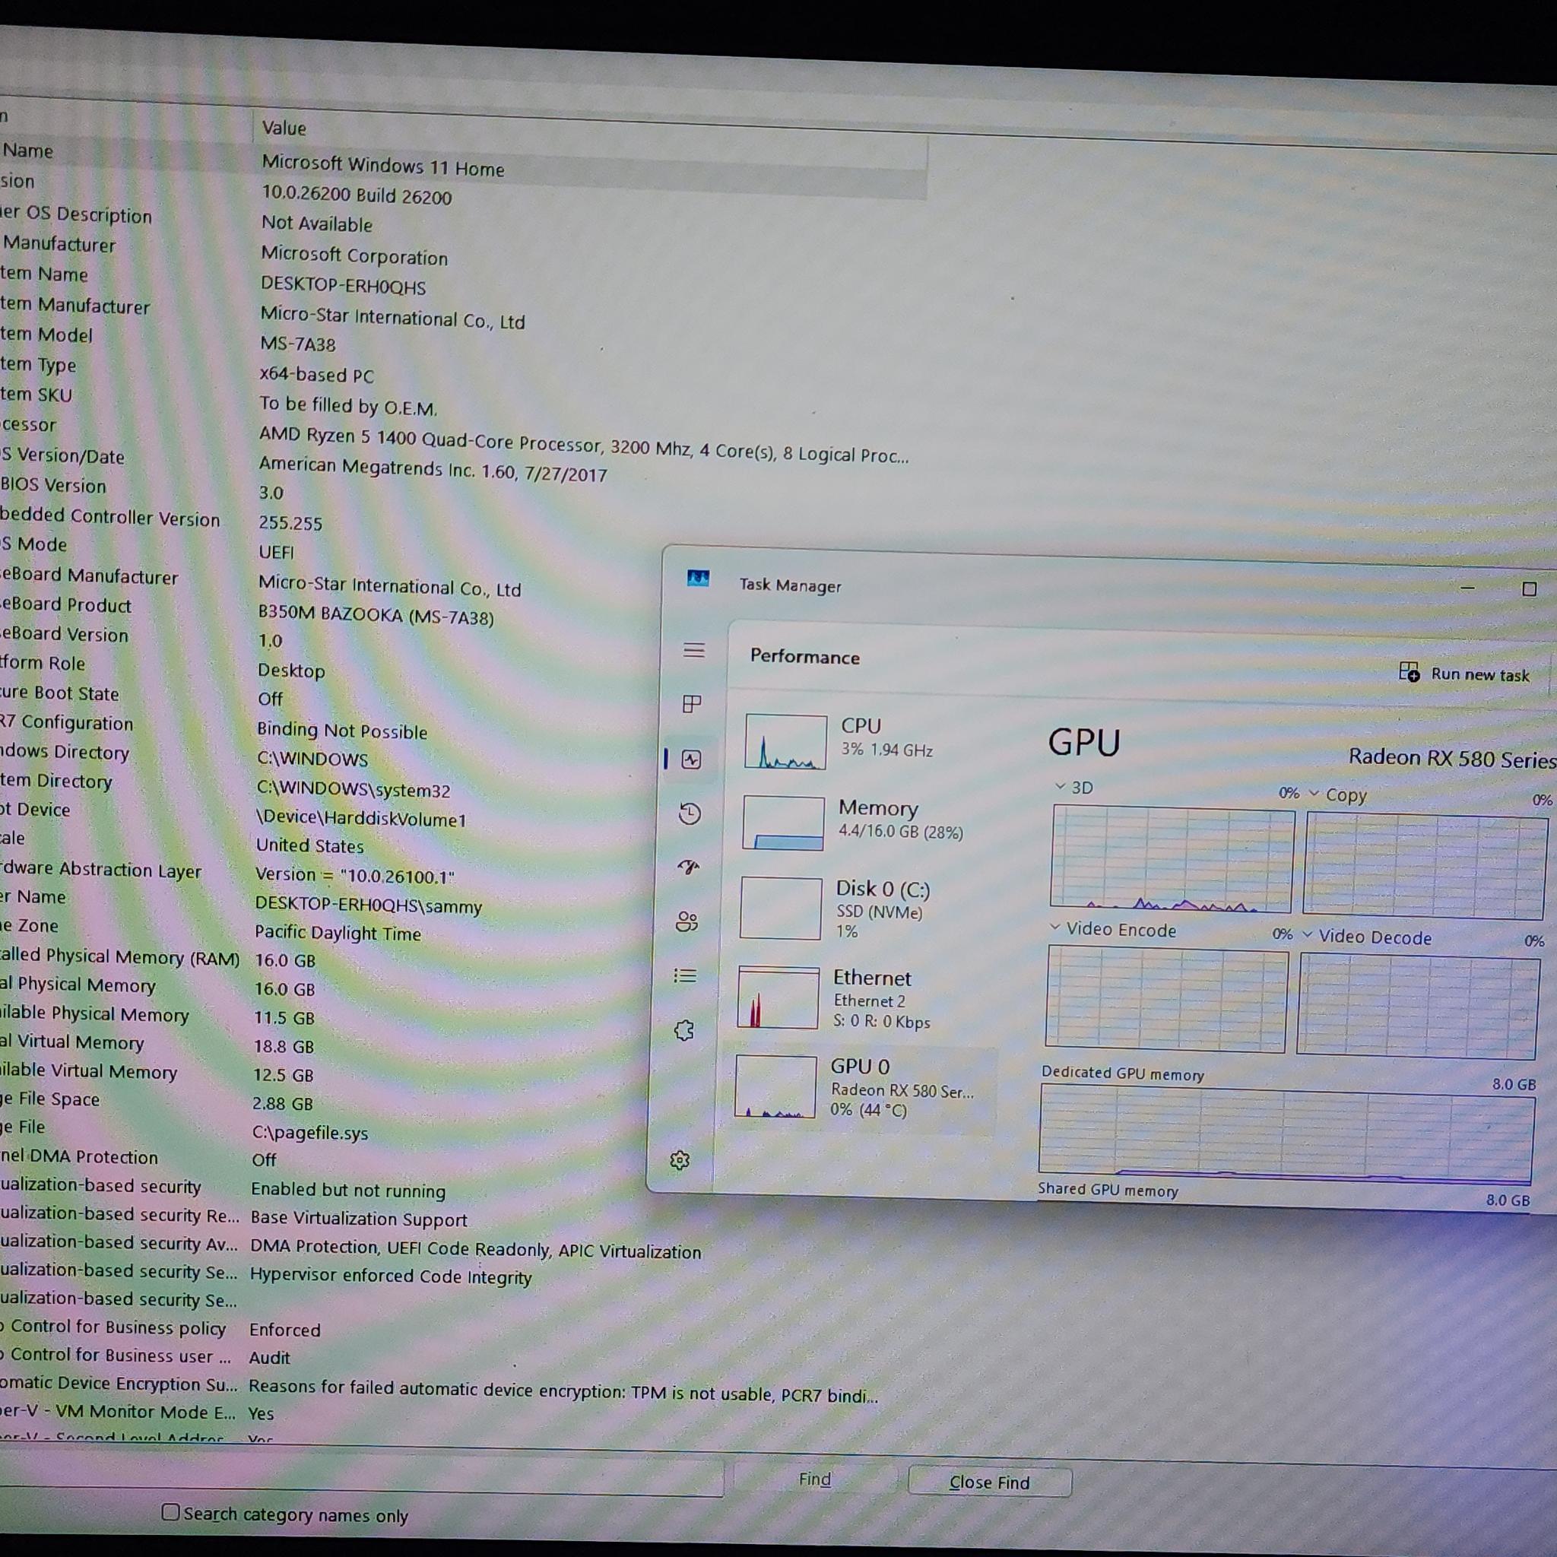Screen dimensions: 1557x1557
Task: Select the AMD Ryzen 5 1400 processor row
Action: point(583,444)
